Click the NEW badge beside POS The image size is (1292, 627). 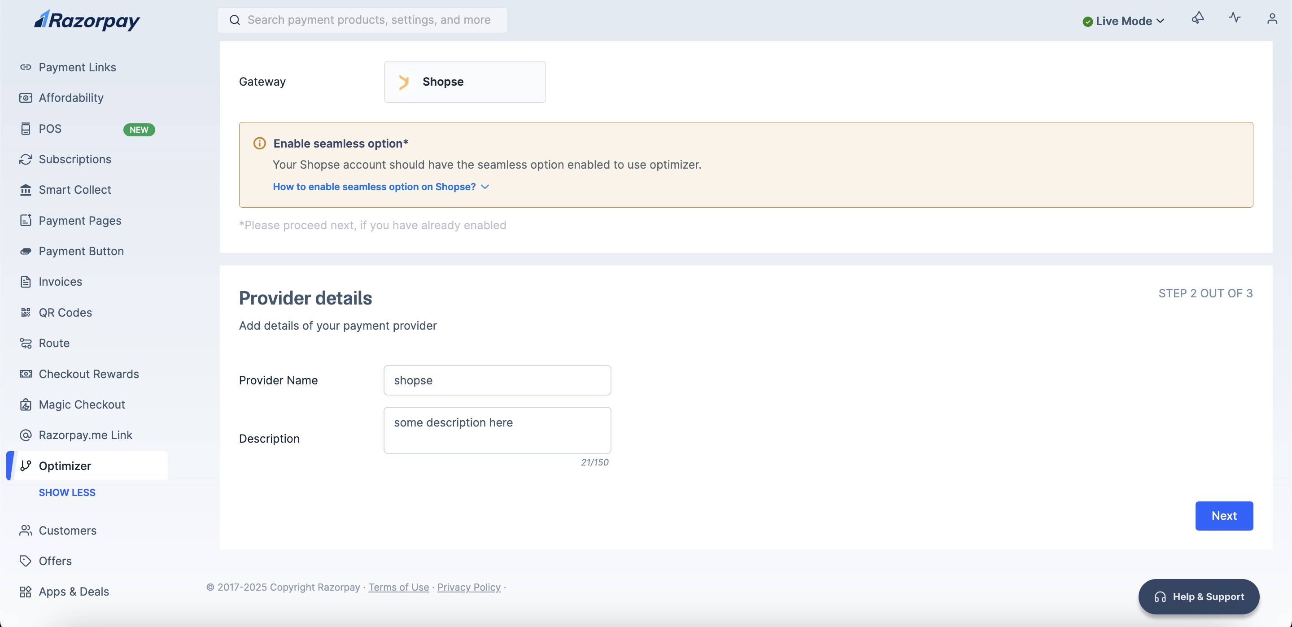pos(139,130)
